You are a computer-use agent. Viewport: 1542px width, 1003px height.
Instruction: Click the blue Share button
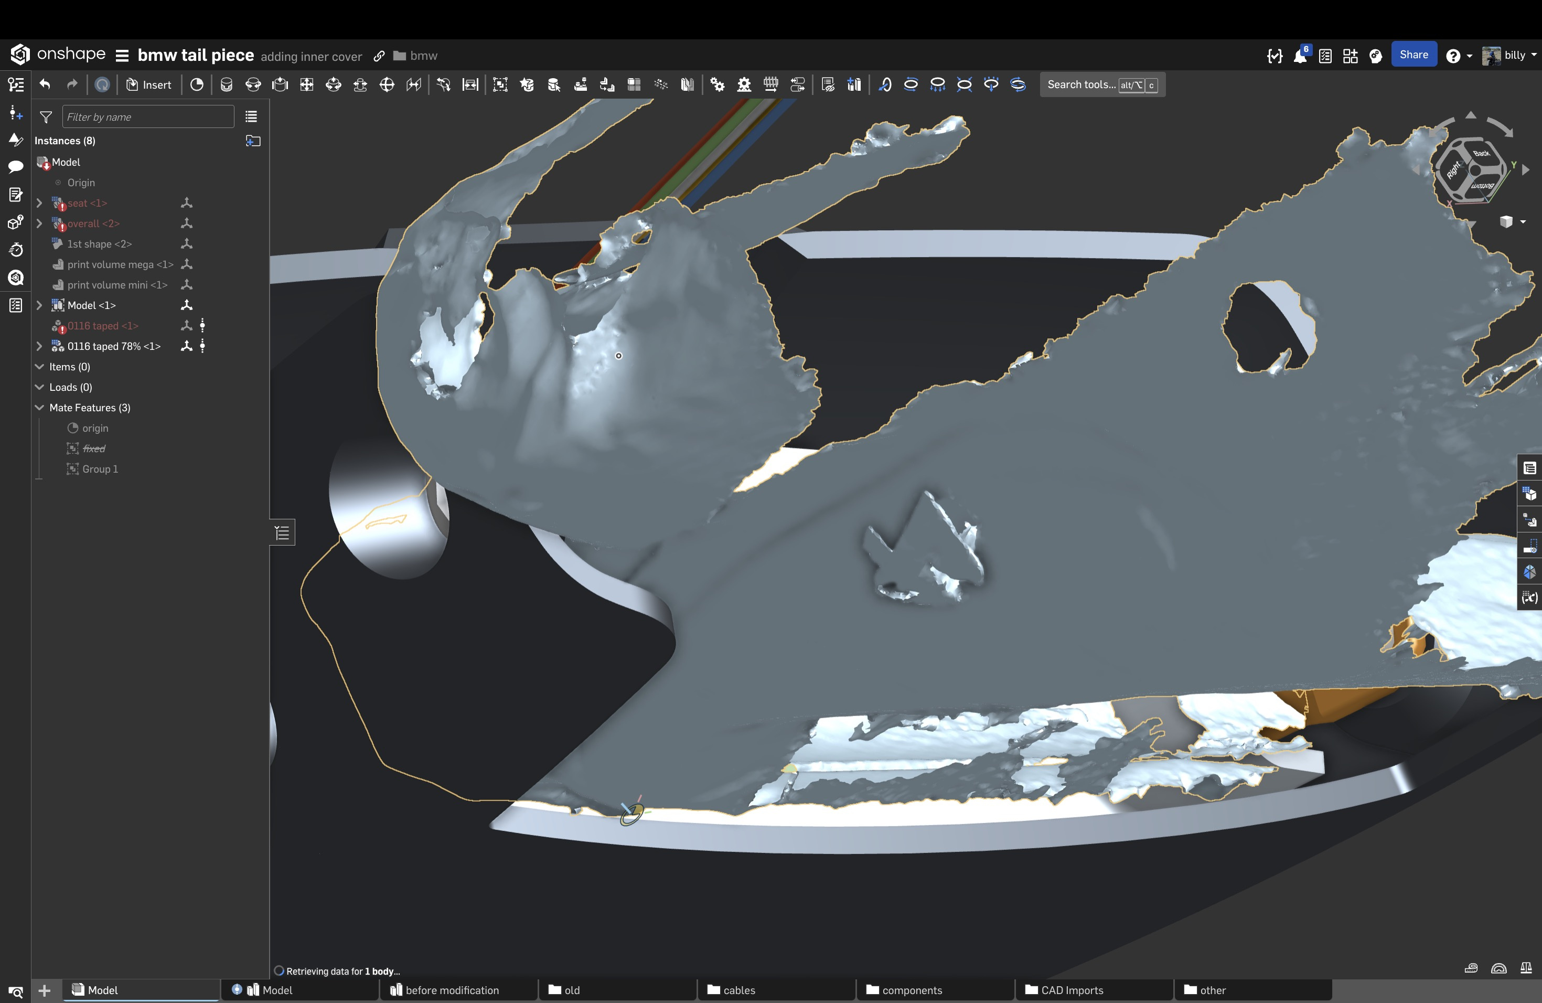1413,55
